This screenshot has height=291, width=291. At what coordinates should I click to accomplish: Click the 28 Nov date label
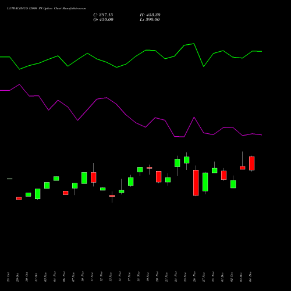213,277
